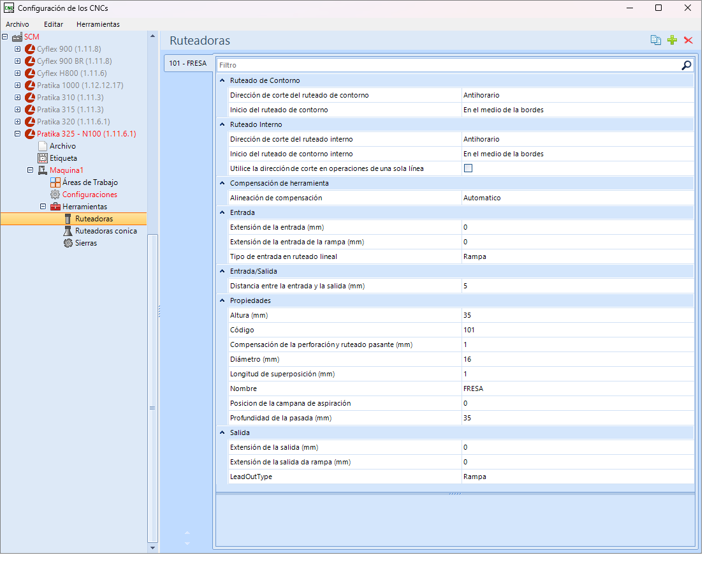Select Ruteadoras conica in the tree

tap(106, 232)
